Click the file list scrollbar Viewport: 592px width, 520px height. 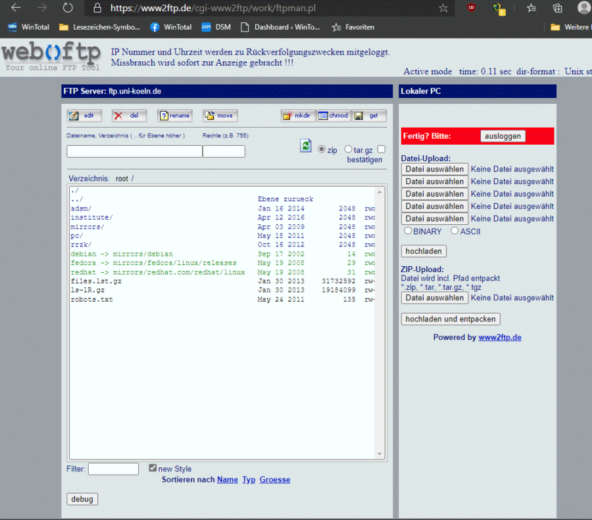[x=380, y=322]
